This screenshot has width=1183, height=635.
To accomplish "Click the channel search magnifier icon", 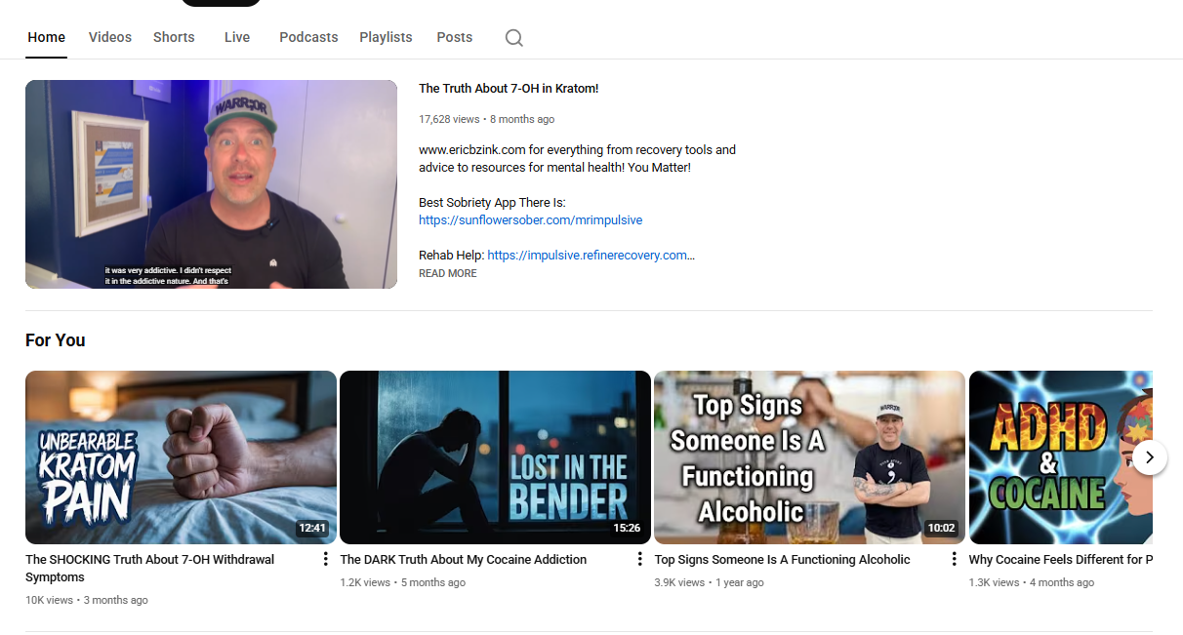I will (x=513, y=38).
